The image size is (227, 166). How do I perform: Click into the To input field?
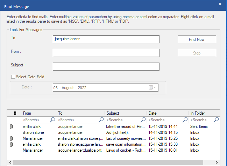(x=106, y=39)
